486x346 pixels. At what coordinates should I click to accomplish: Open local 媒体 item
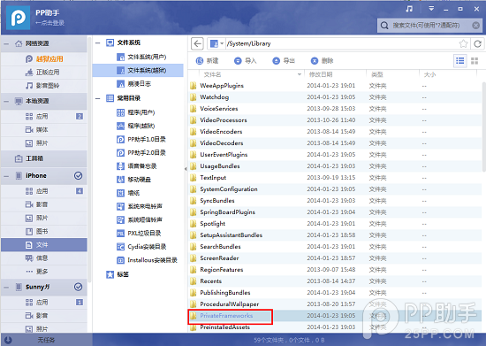44,130
